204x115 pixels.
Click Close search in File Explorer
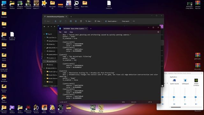(126, 21)
